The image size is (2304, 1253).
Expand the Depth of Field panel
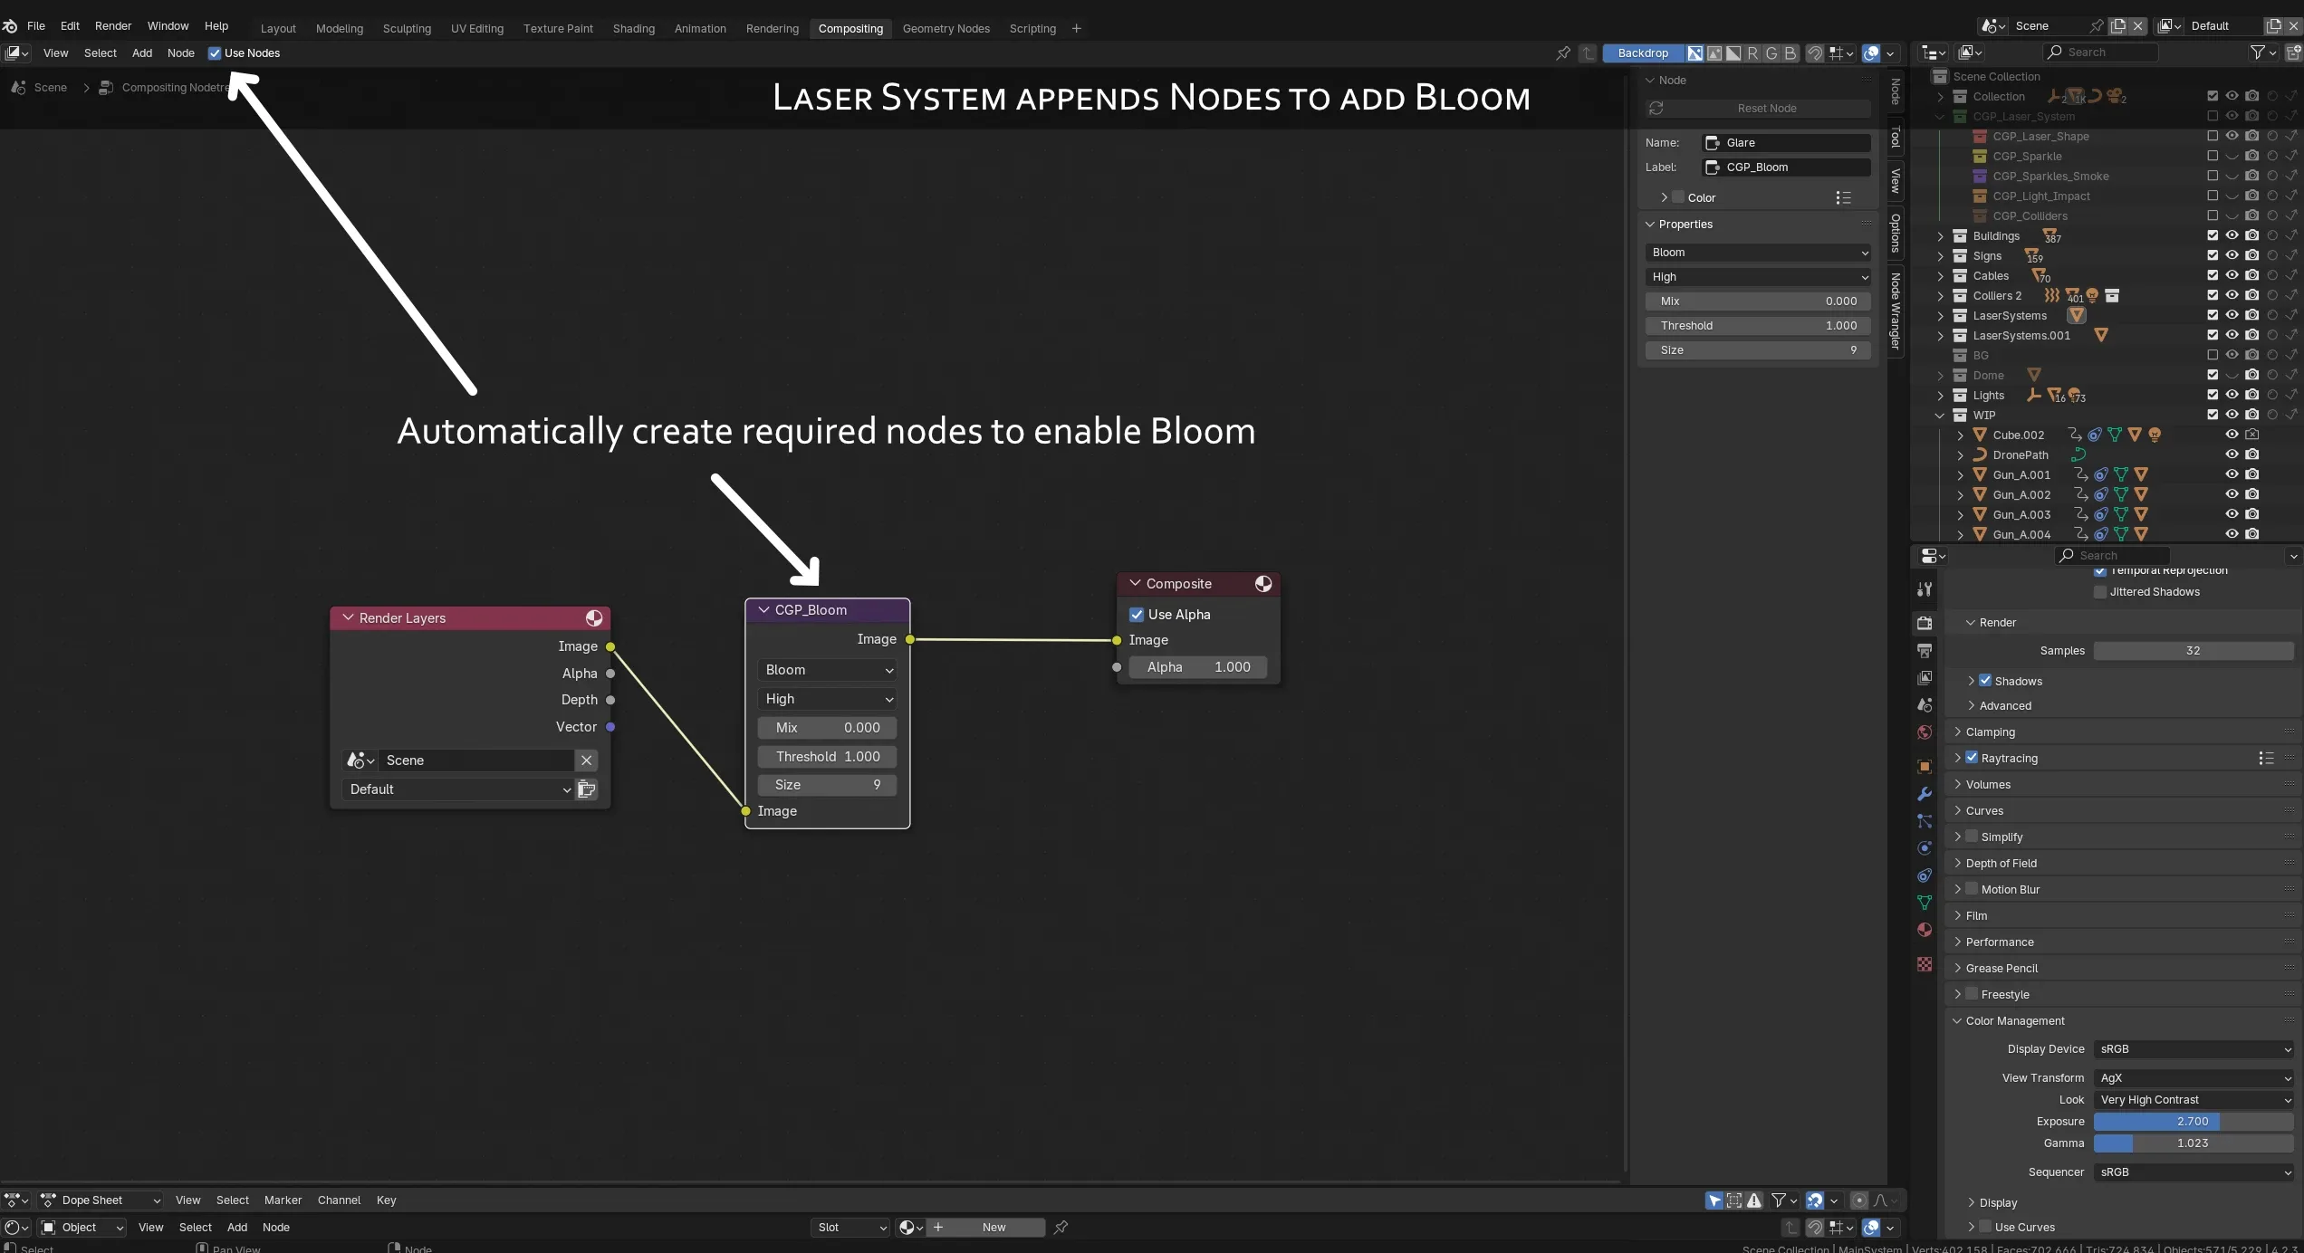point(1958,863)
